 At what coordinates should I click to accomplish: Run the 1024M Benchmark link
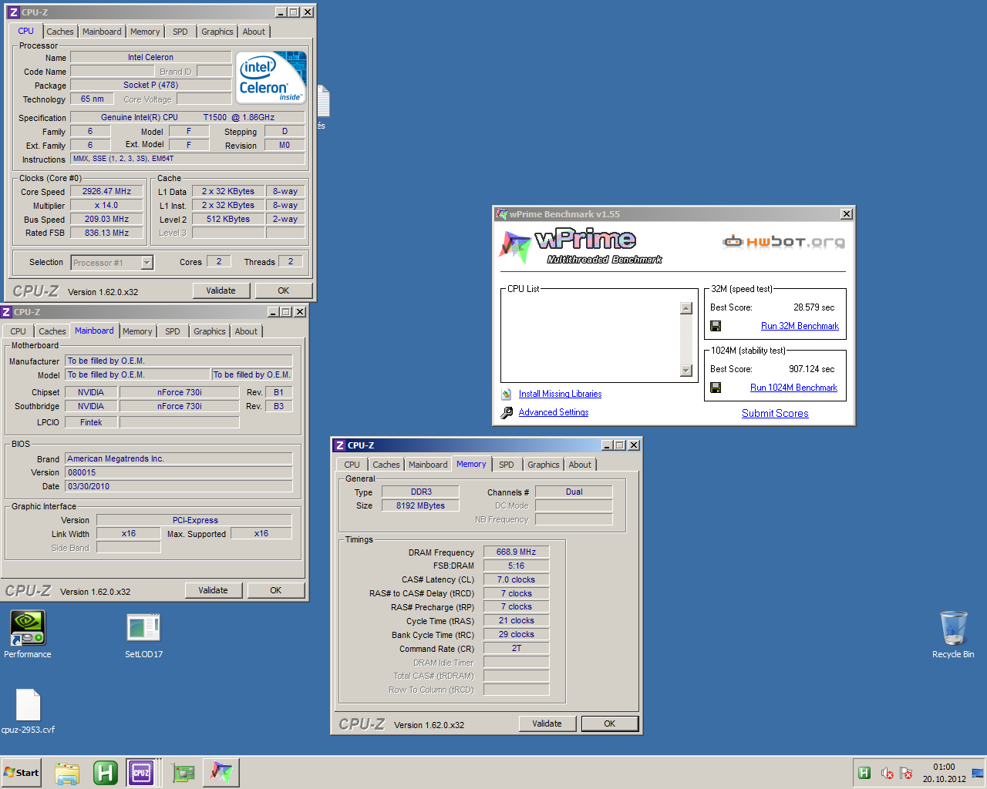[x=793, y=388]
